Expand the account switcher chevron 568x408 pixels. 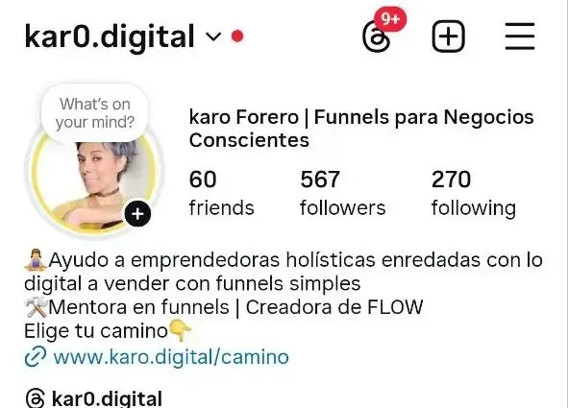click(x=213, y=36)
